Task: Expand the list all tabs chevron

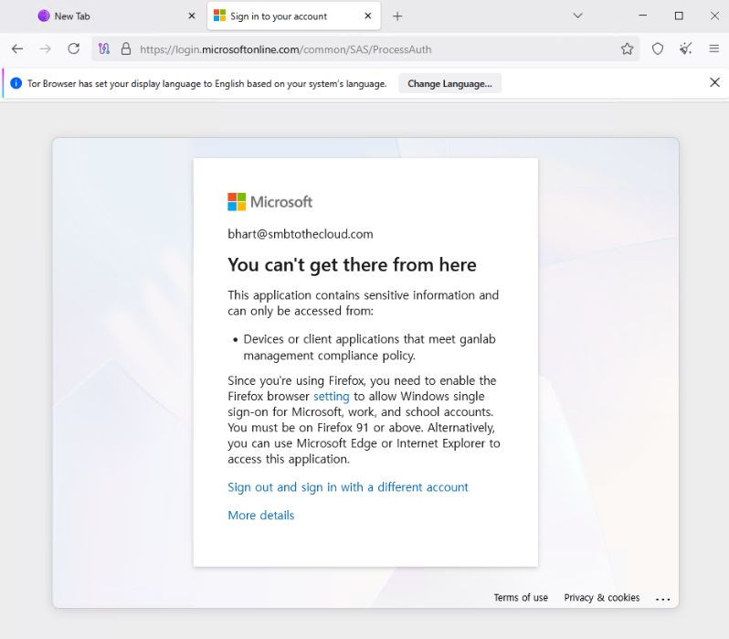Action: 578,16
